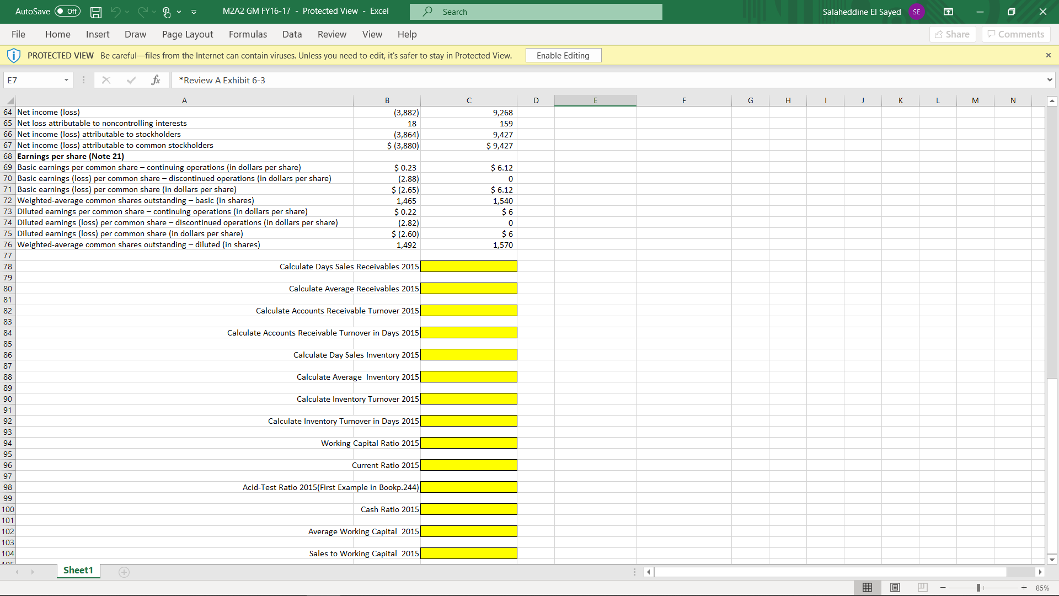Select Normal view icon in status bar

[868, 587]
